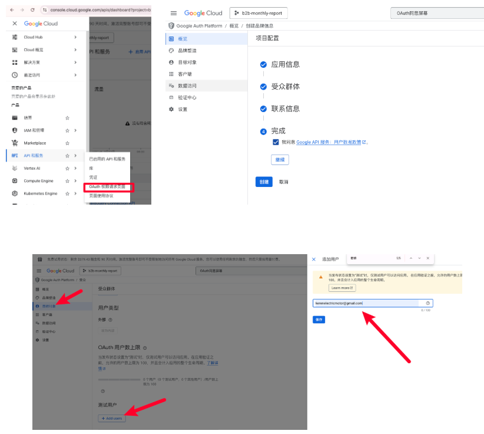This screenshot has width=484, height=434.
Task: Expand the IAM submenu chevron
Action: (75, 130)
